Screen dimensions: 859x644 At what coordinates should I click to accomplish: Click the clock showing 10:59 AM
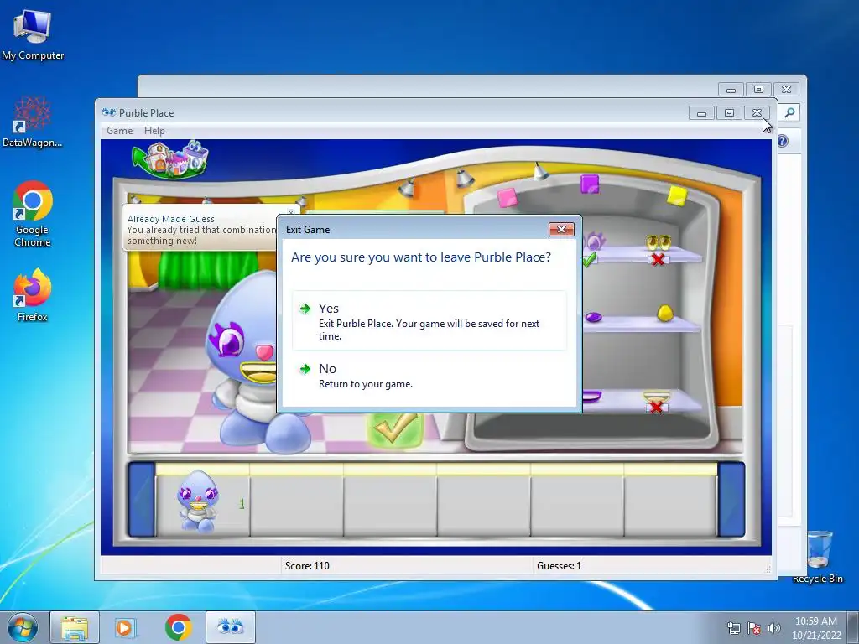(815, 627)
